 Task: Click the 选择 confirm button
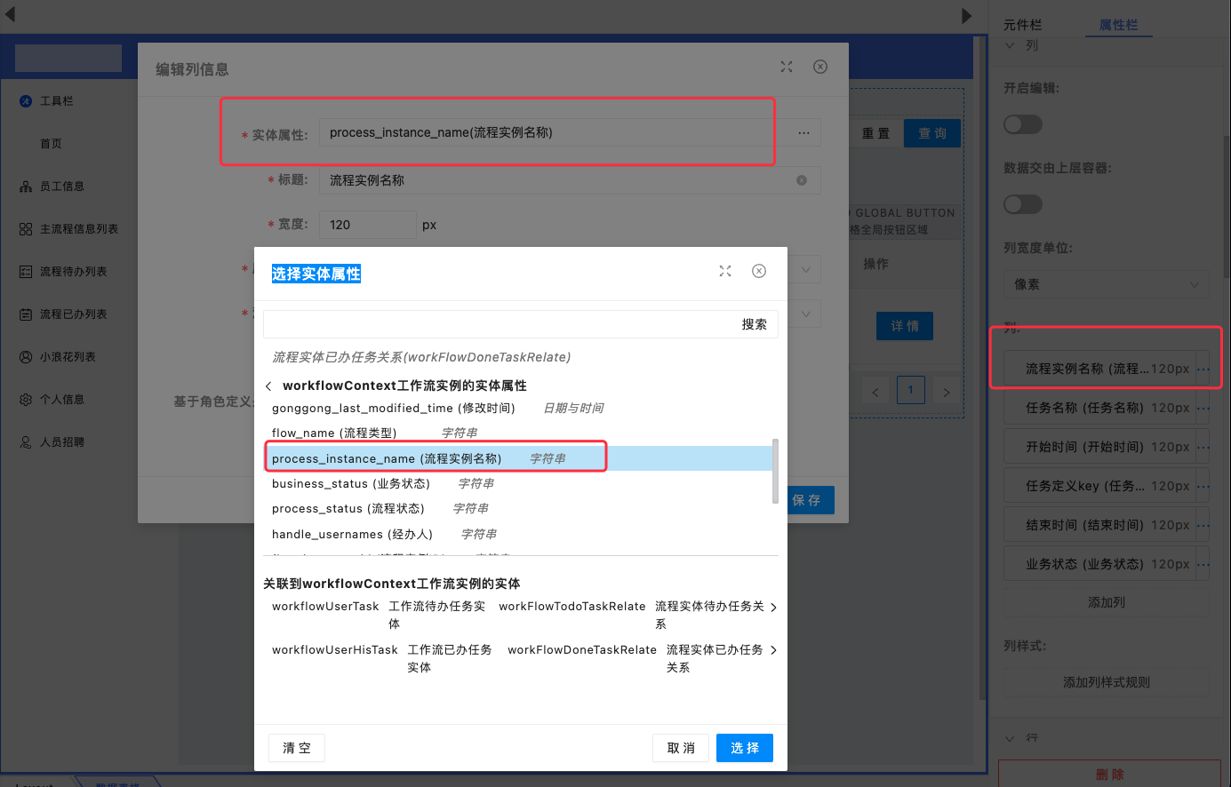click(x=744, y=748)
